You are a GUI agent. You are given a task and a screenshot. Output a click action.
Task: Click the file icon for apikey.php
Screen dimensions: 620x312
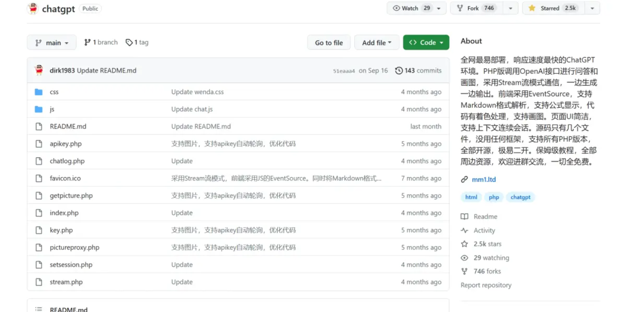pos(39,144)
